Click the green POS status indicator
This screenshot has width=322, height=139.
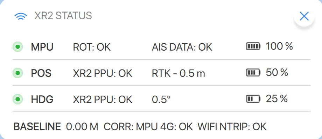pos(17,73)
